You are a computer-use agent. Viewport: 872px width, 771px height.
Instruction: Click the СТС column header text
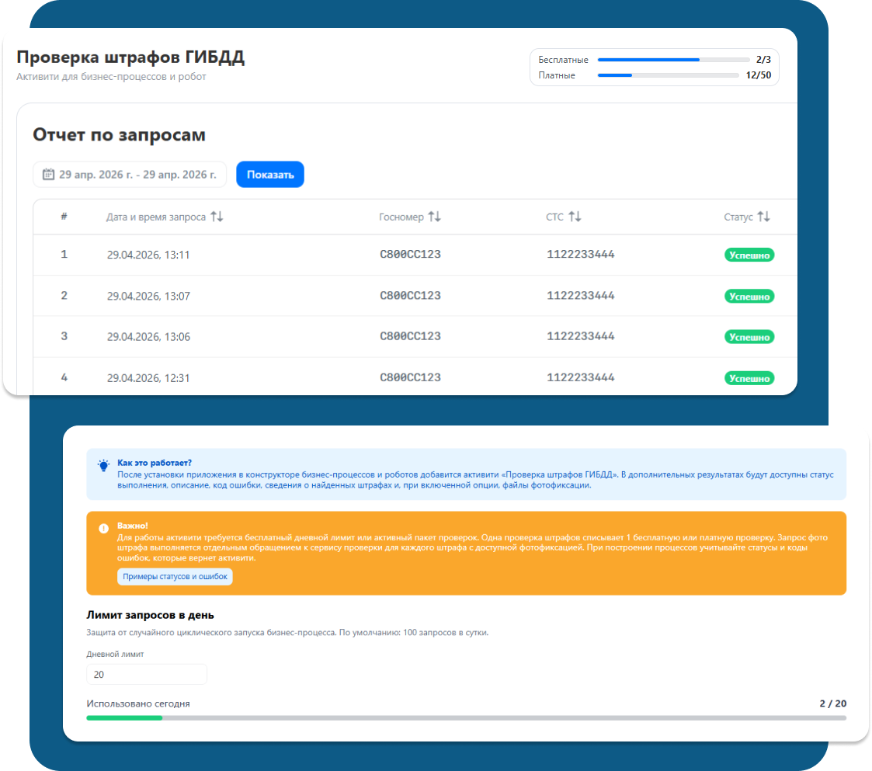554,217
